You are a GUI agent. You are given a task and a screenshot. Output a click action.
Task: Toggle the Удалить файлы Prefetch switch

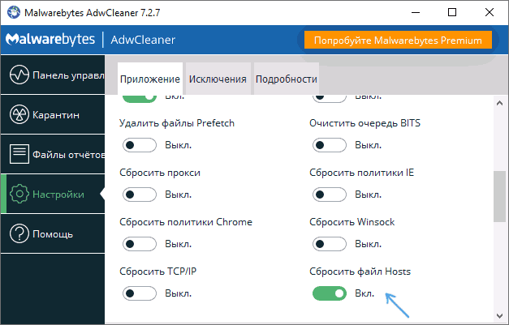pyautogui.click(x=140, y=145)
